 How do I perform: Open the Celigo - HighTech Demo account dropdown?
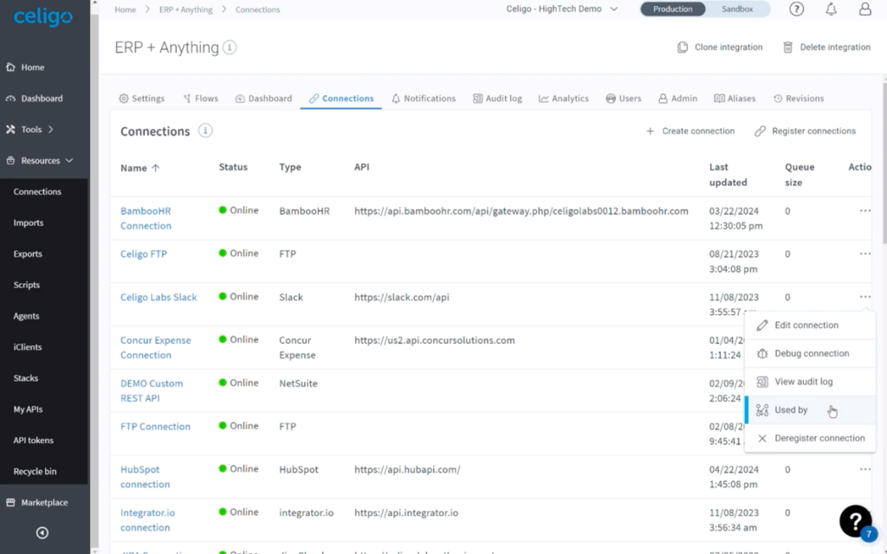561,9
